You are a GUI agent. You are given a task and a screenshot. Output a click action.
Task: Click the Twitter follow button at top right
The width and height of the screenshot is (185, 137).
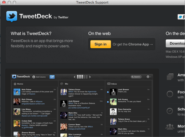[181, 17]
